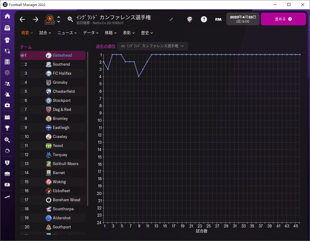Open the Solihull Moors team link
Image resolution: width=310 pixels, height=241 pixels.
66,164
